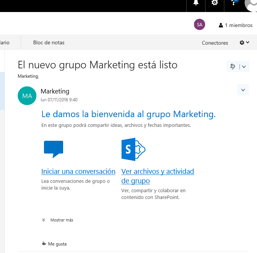
Task: Open the help question mark icon
Action: coord(233,3)
